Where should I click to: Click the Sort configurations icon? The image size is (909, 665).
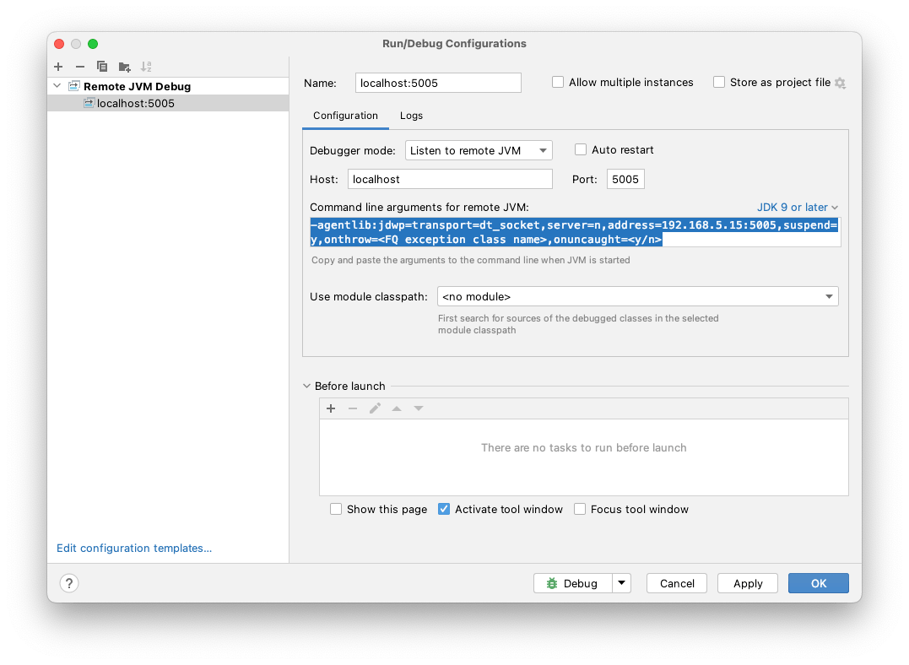click(x=146, y=67)
